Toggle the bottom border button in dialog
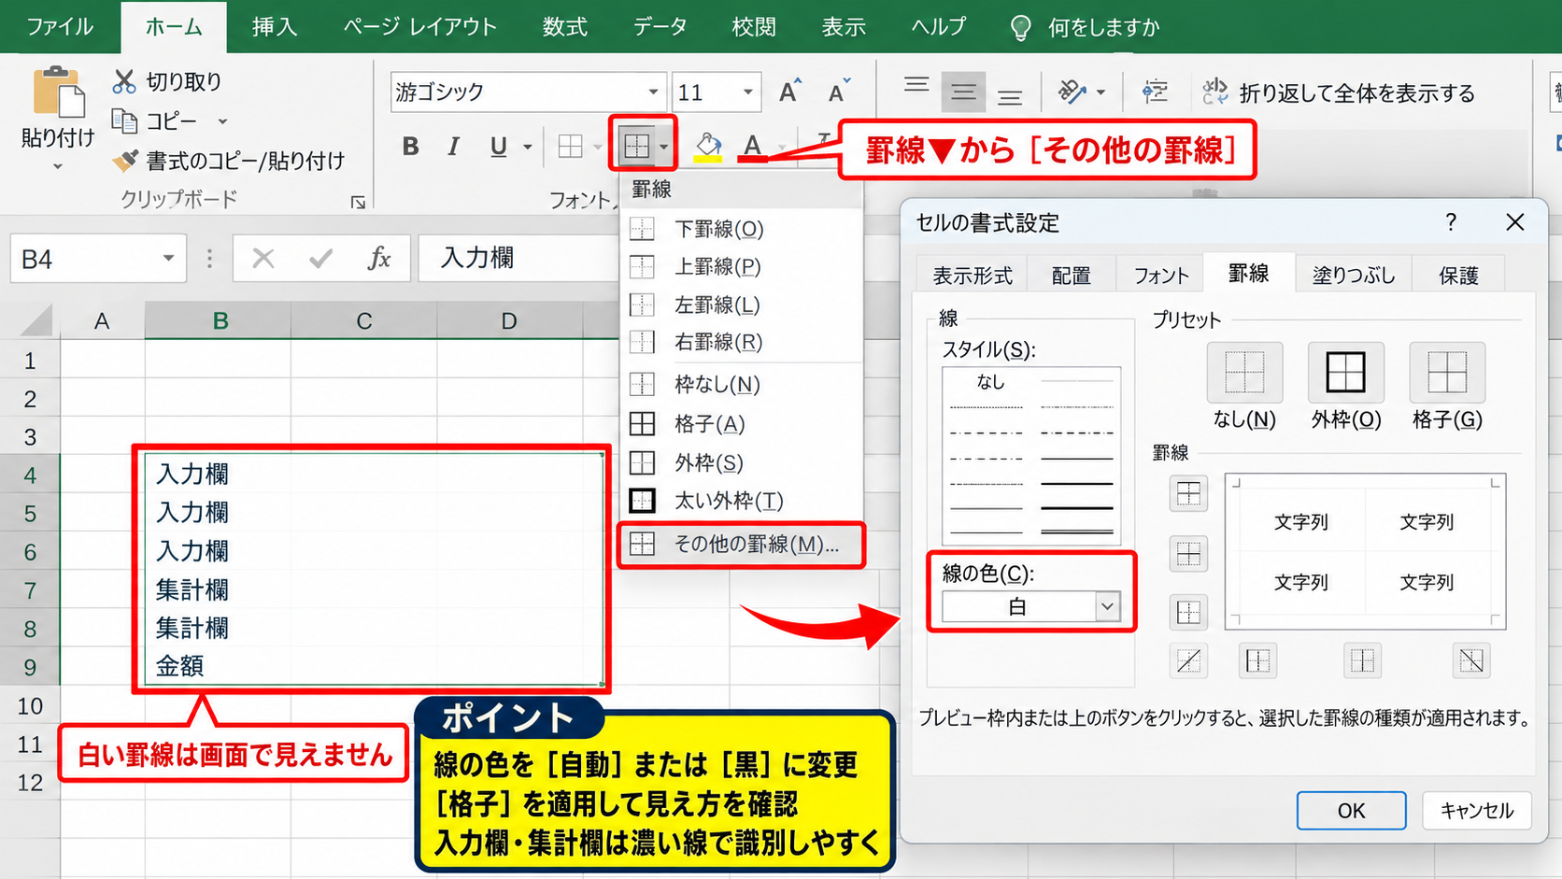 coord(1188,613)
